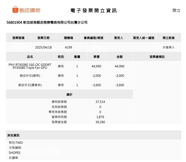This screenshot has height=162, width=186.
Task: Click the 會員編號/帳號 column header
Action: point(94,38)
